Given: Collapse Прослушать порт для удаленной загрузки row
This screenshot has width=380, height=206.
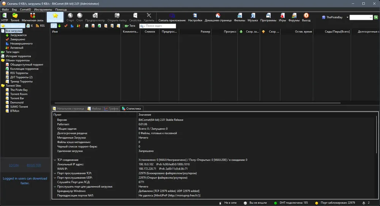Looking at the screenshot, I should (x=55, y=187).
